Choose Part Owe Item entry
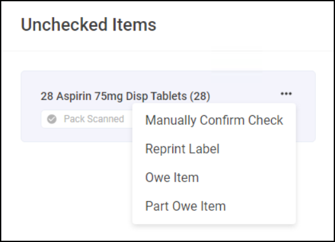The image size is (335, 242). [x=214, y=206]
